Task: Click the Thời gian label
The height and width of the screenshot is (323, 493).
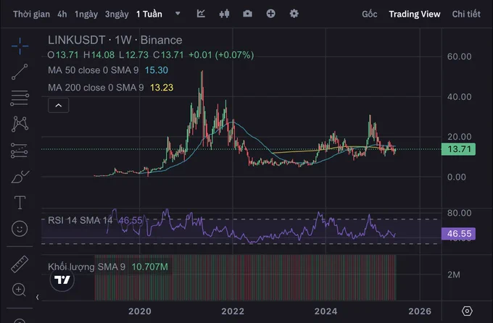Action: tap(31, 14)
